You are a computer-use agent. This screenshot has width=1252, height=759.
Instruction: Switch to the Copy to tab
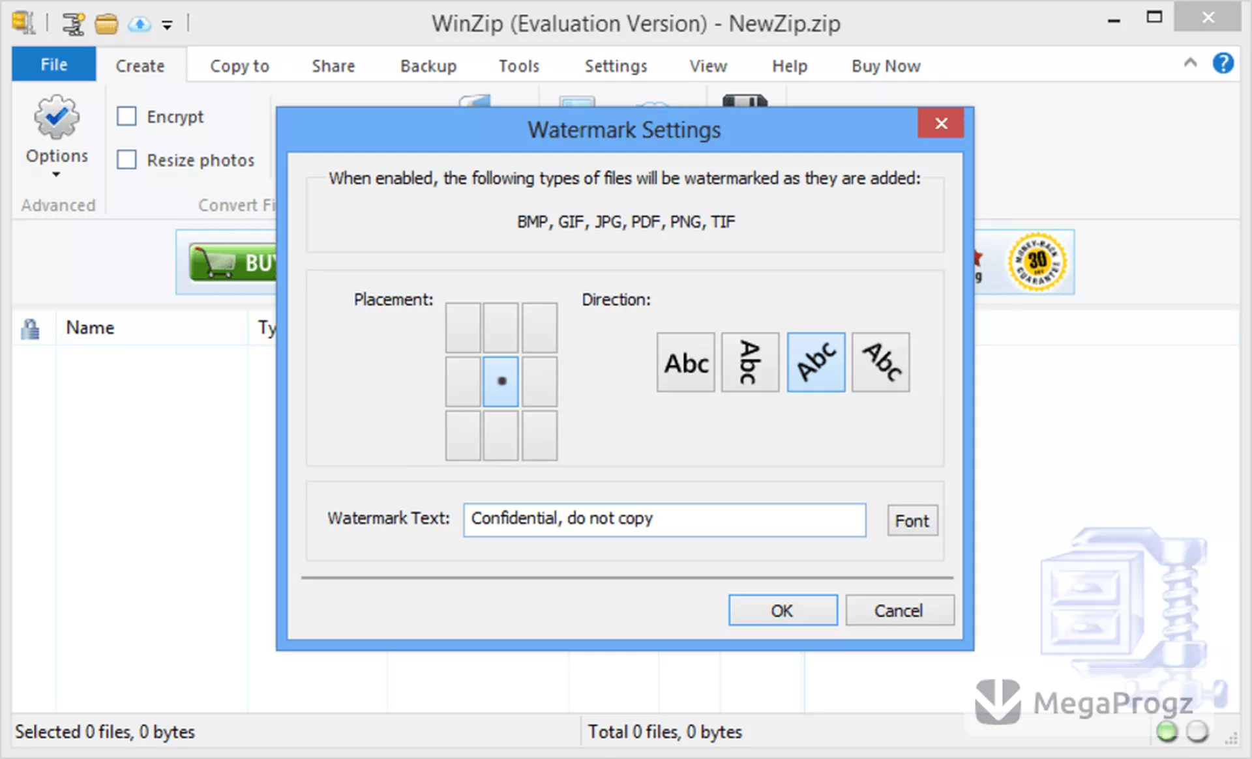pyautogui.click(x=239, y=66)
